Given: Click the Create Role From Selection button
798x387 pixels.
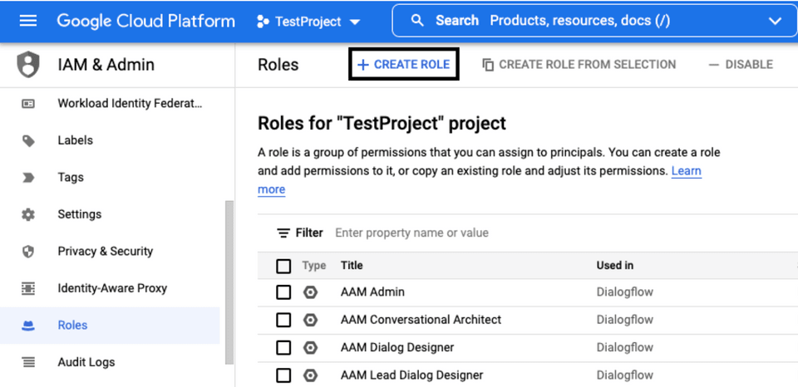Looking at the screenshot, I should [x=579, y=65].
